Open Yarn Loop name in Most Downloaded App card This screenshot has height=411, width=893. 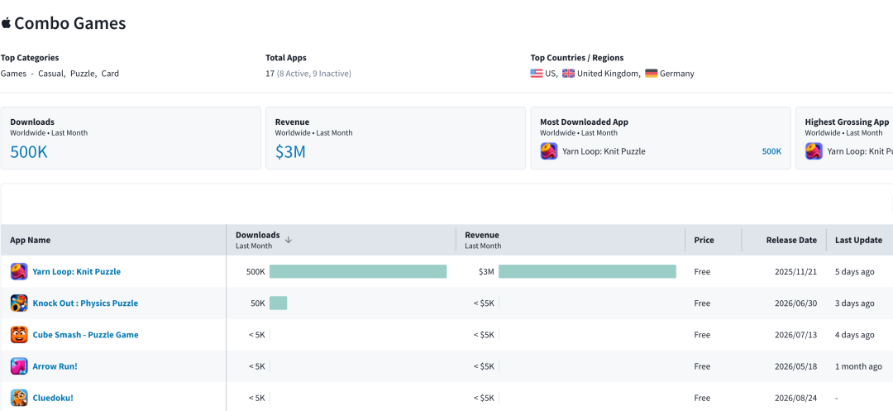(604, 151)
